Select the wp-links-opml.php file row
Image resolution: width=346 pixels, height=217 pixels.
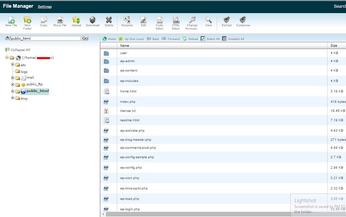(x=223, y=188)
